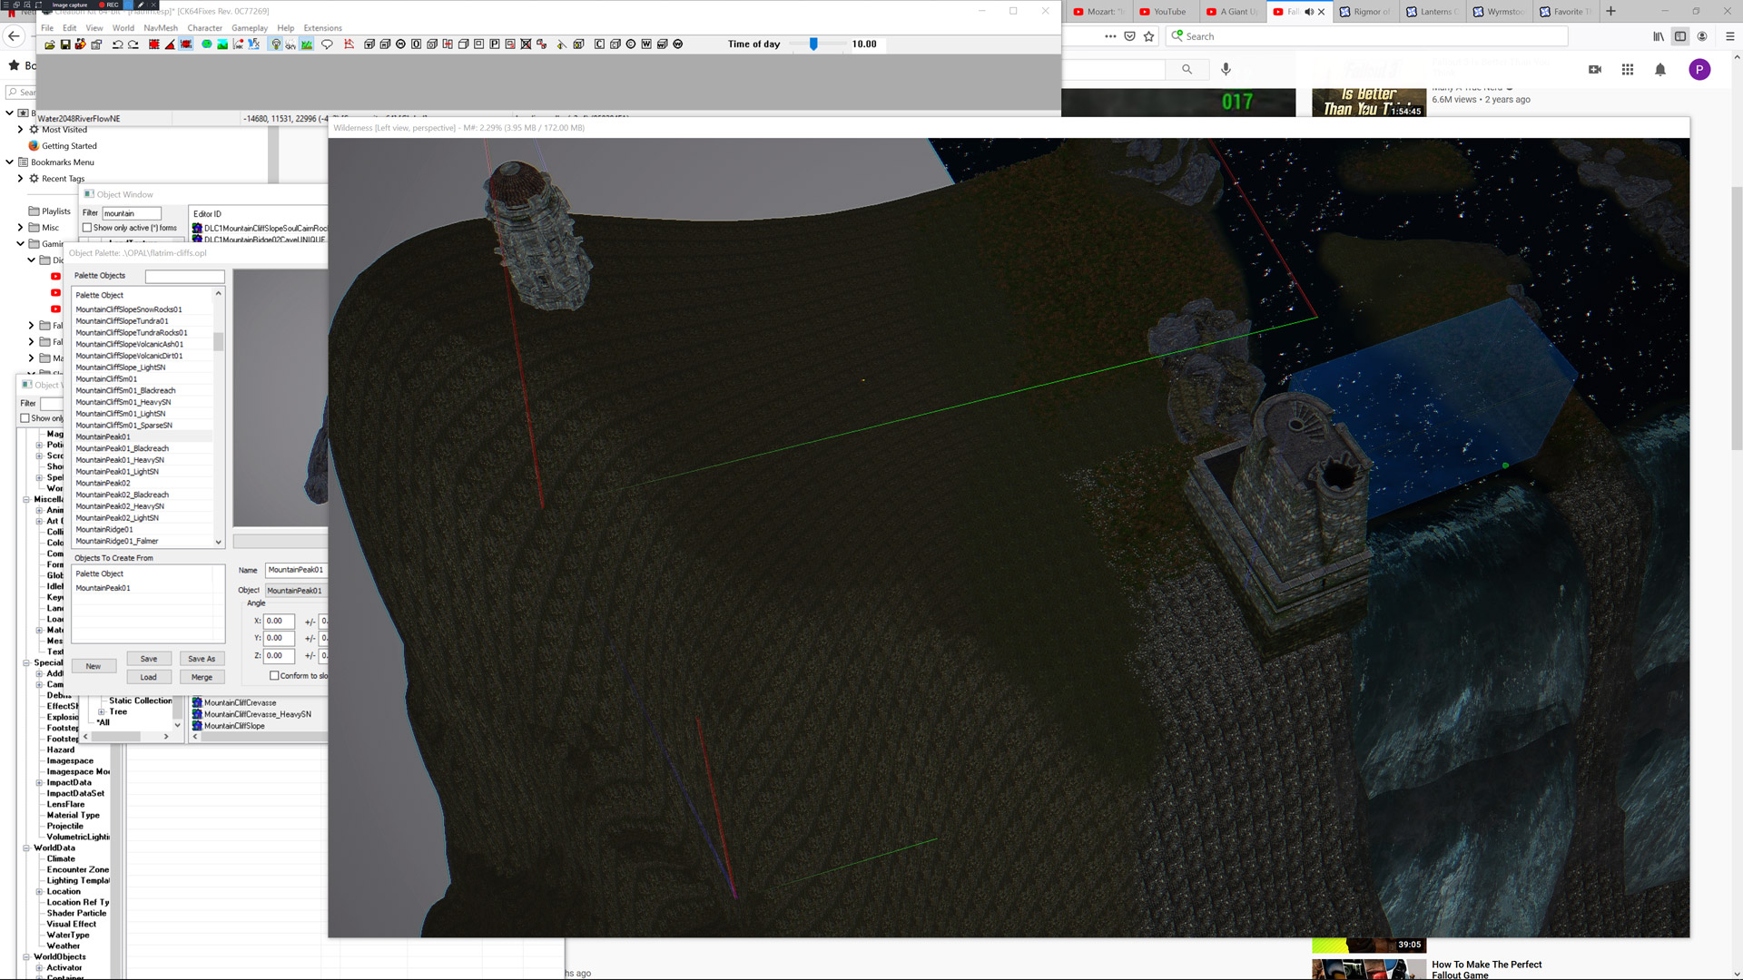Viewport: 1743px width, 980px height.
Task: Enable Show only active forms checkbox
Action: (87, 229)
